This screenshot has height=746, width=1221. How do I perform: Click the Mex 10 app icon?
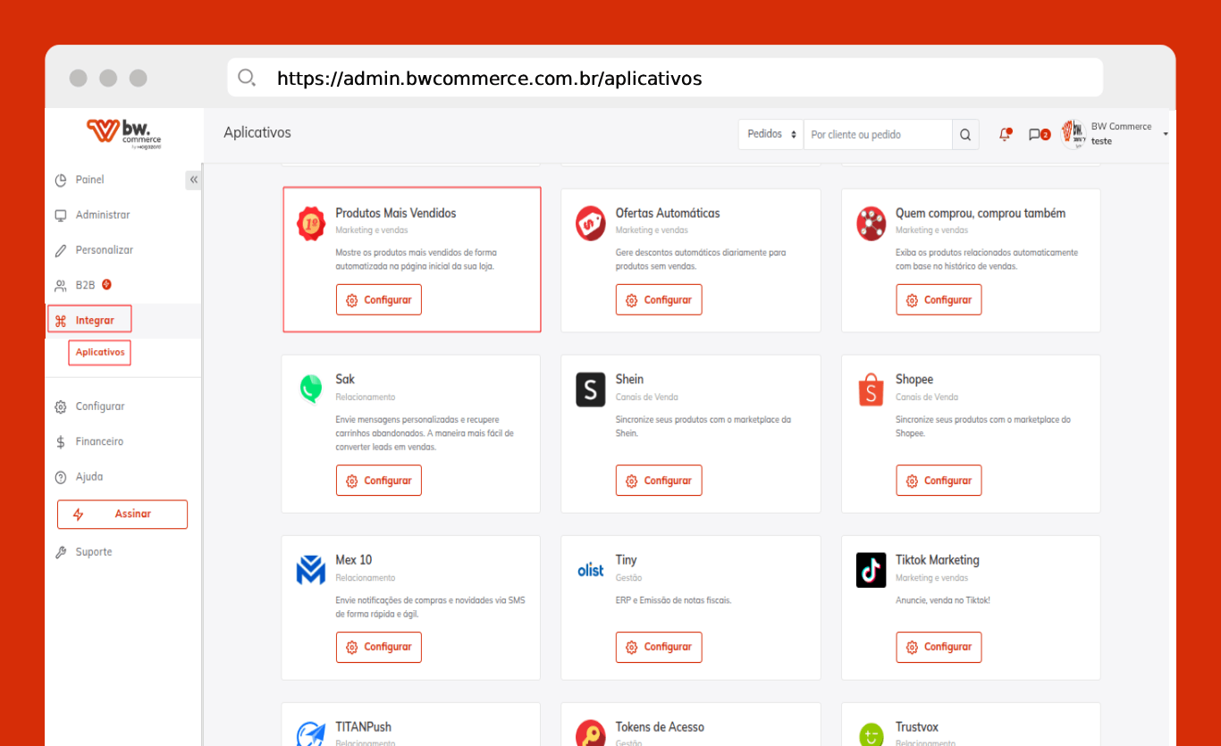(x=311, y=570)
